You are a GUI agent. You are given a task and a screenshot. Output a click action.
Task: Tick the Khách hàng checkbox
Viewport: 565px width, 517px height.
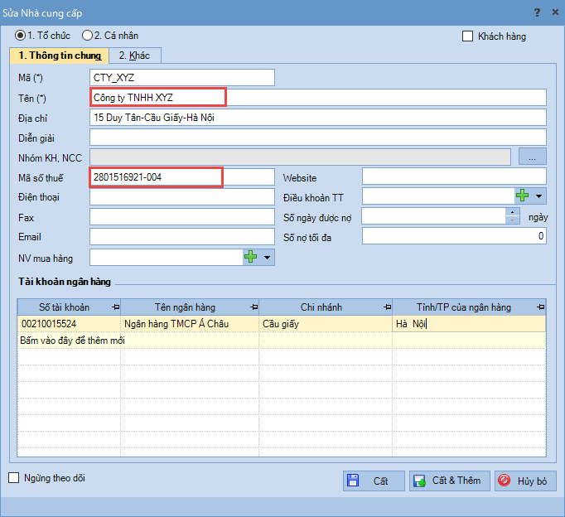point(467,36)
